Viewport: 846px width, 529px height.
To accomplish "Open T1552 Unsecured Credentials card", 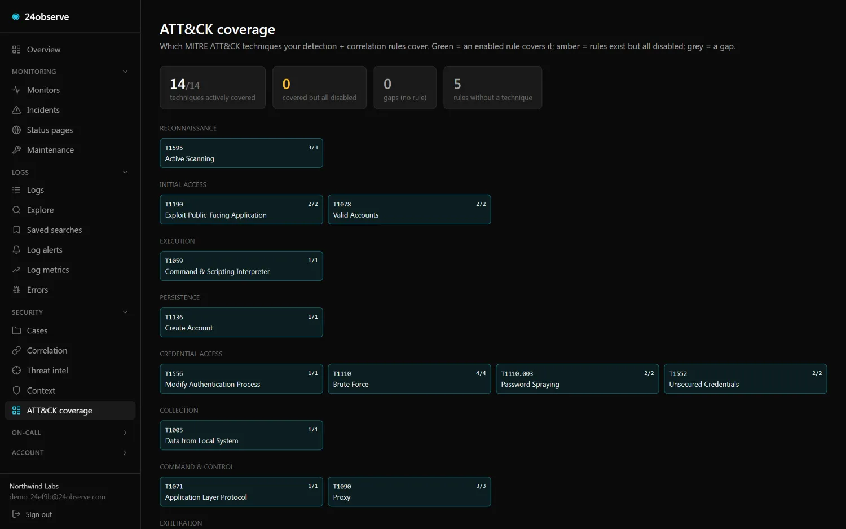I will pos(746,378).
